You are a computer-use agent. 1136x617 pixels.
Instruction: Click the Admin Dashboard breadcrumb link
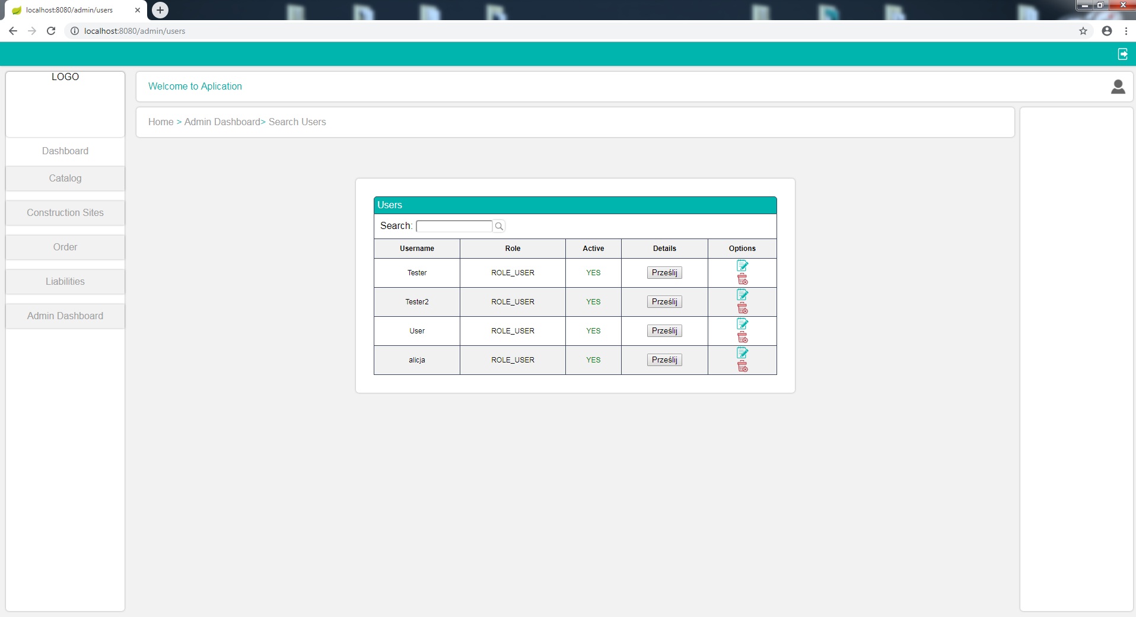[222, 122]
